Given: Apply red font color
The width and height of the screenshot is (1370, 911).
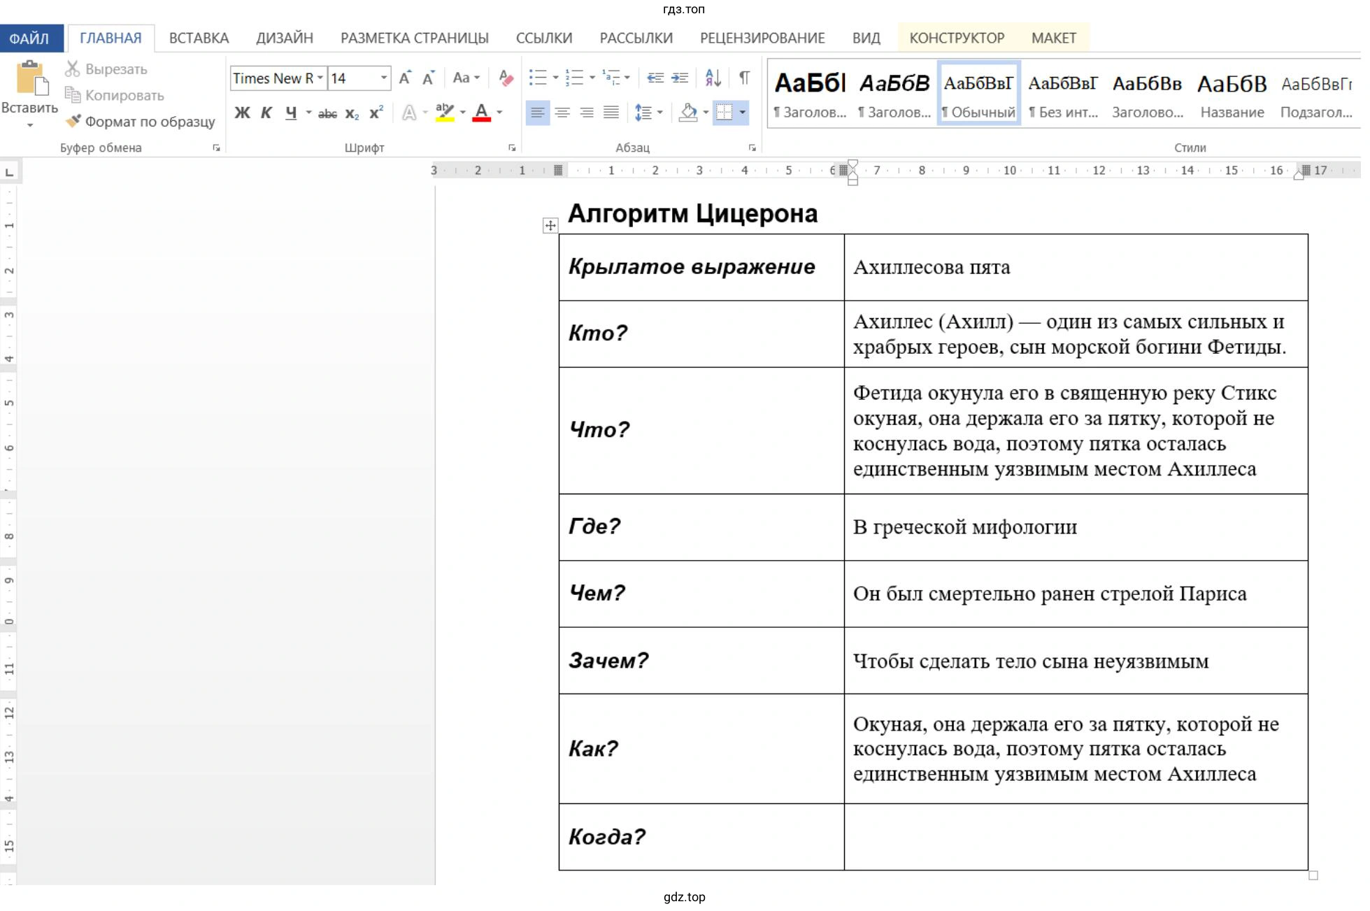Looking at the screenshot, I should [x=481, y=113].
